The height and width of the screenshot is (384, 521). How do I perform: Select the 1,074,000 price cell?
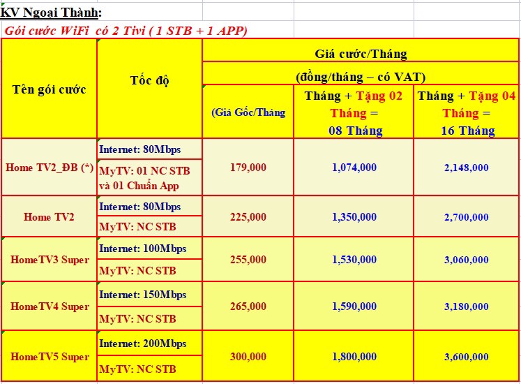(x=354, y=167)
